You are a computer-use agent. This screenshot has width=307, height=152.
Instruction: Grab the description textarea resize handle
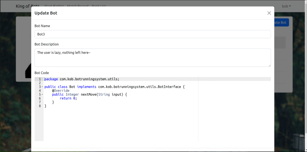tap(269, 65)
